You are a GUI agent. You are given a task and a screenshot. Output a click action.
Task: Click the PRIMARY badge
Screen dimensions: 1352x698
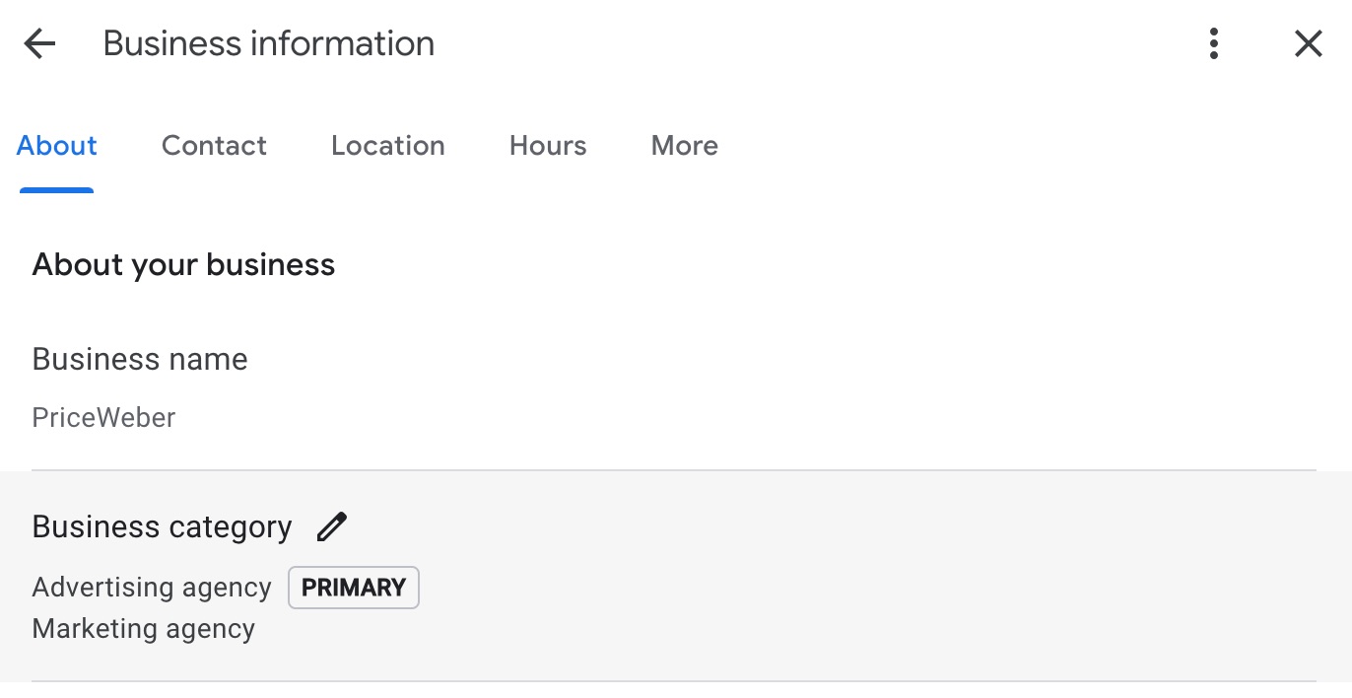click(x=354, y=588)
